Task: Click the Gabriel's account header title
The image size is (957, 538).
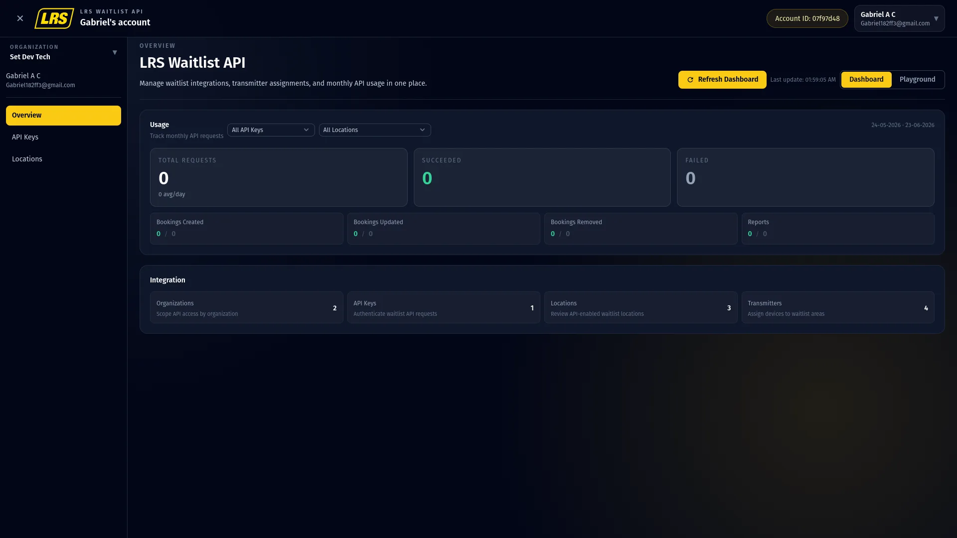Action: coord(115,22)
